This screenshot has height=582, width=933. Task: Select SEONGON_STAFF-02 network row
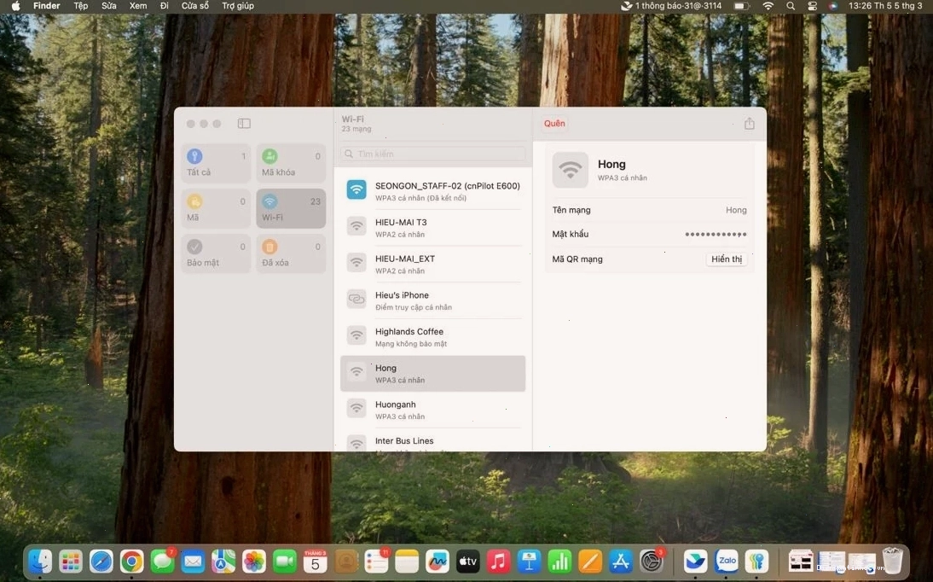tap(432, 191)
